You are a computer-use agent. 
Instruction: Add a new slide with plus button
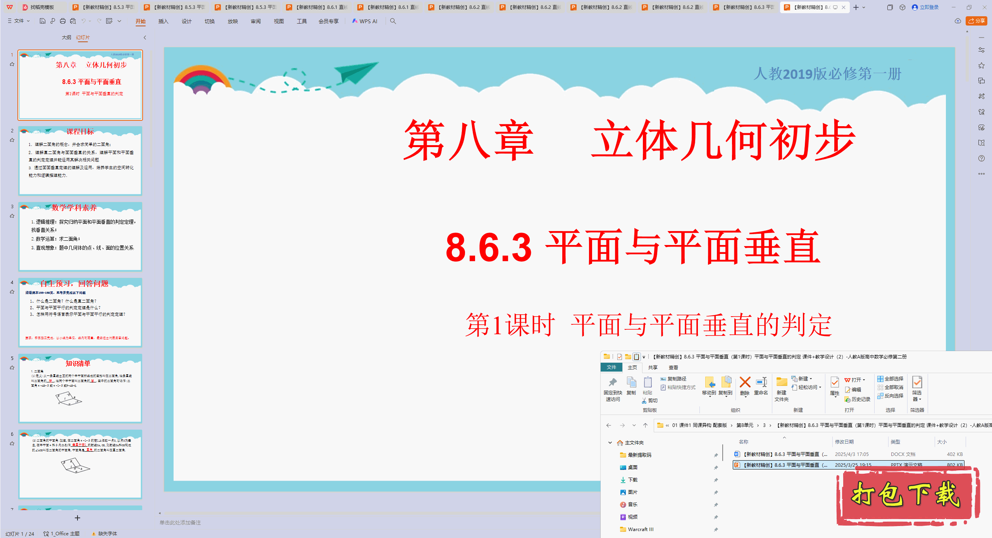click(77, 518)
